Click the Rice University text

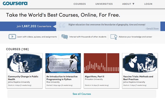point(53,82)
